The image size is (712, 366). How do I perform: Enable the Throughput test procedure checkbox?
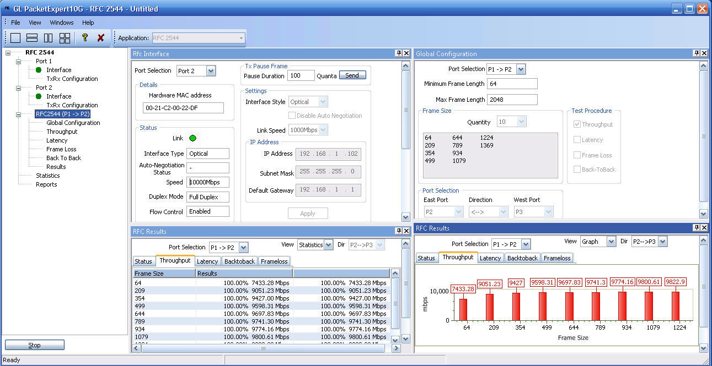[x=577, y=124]
